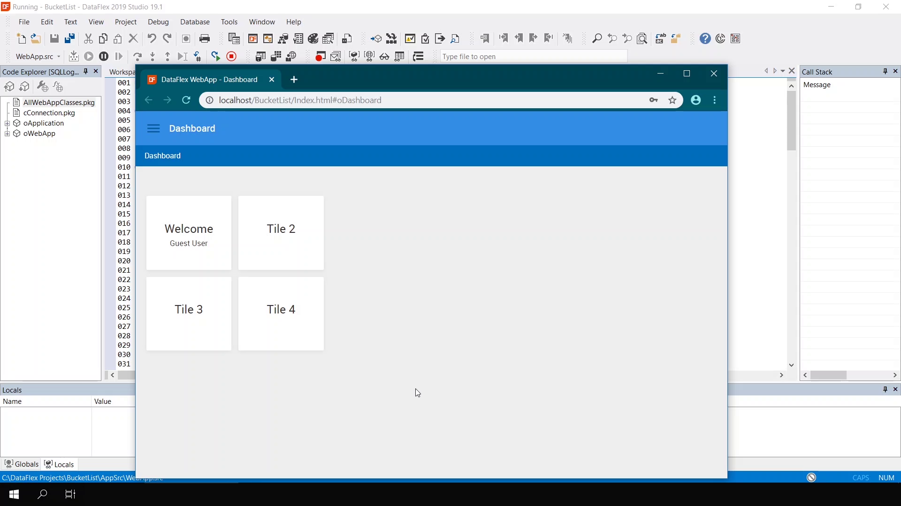
Task: Click the Tile 4 tile
Action: (x=281, y=313)
